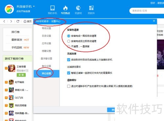Open QQ飞车 game icon

tap(11, 98)
